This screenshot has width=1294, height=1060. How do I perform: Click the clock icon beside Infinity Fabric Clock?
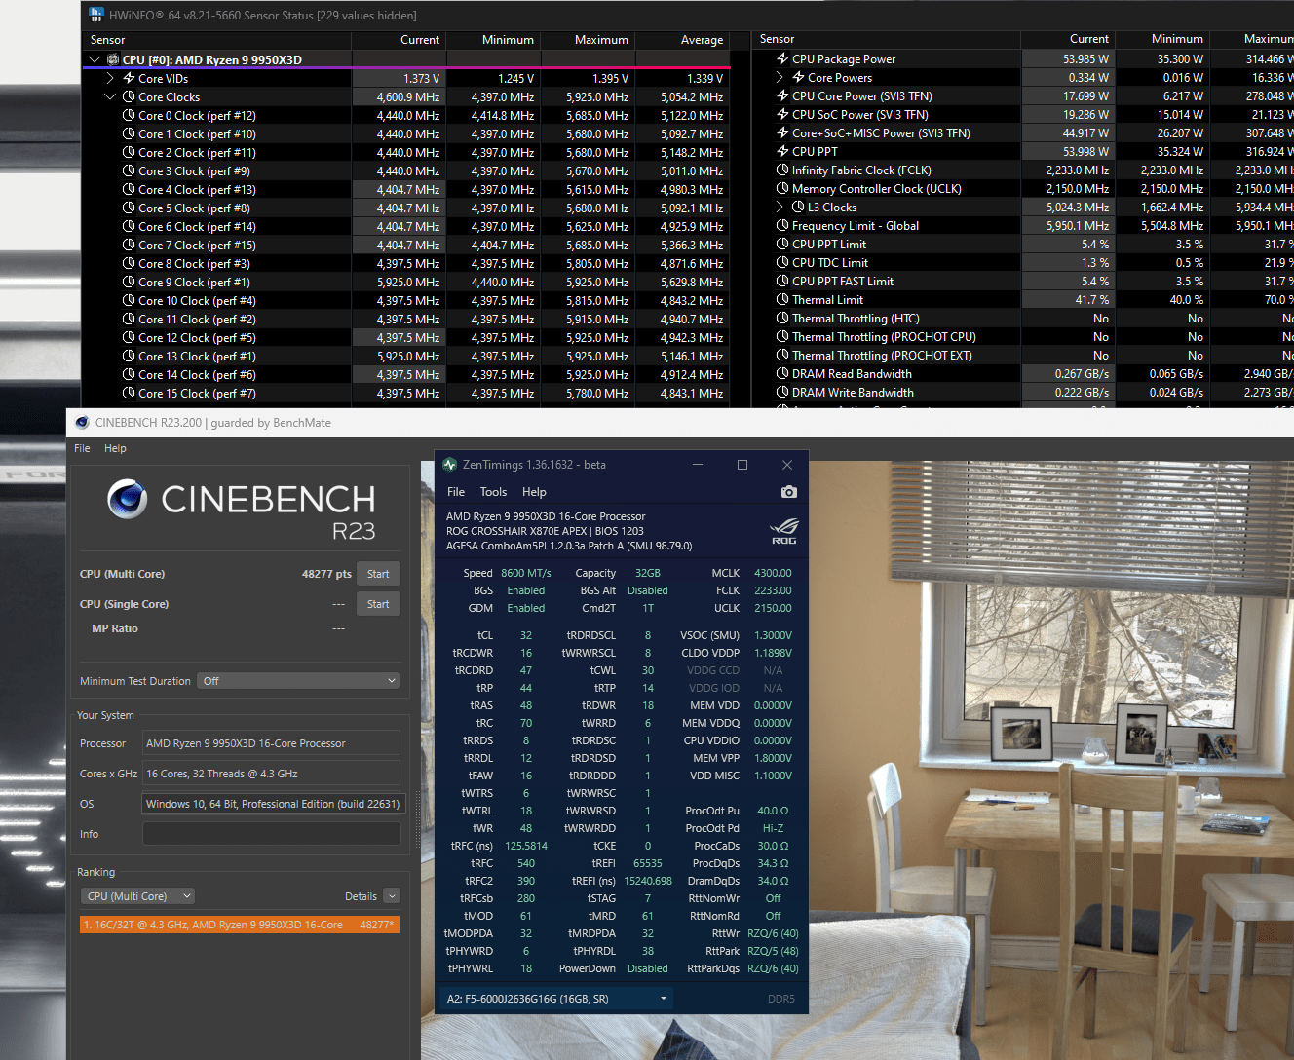tap(782, 170)
